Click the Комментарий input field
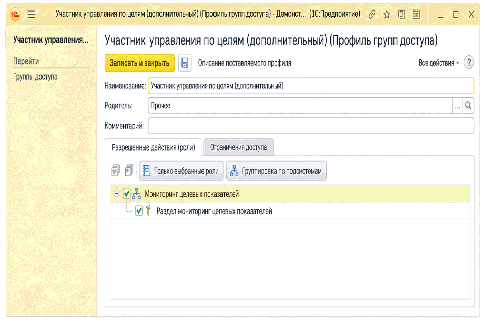This screenshot has height=323, width=485. coord(311,126)
